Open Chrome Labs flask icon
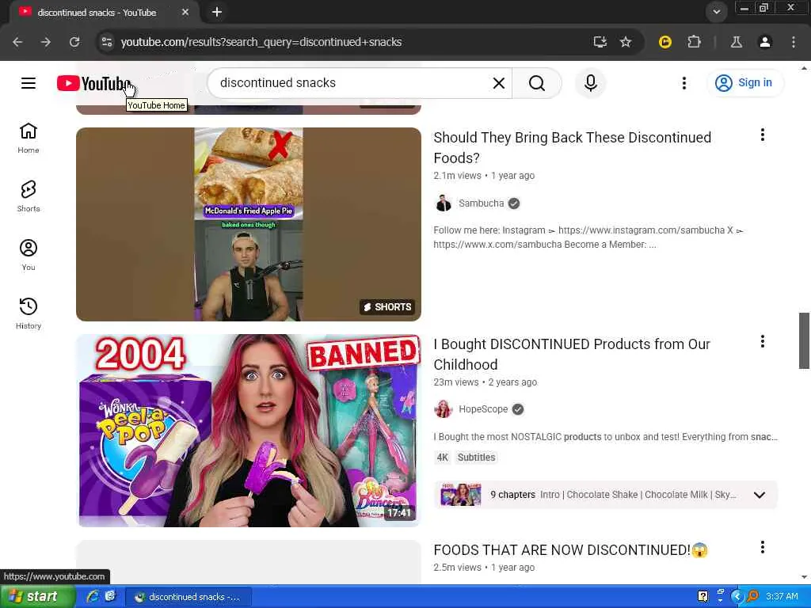811x608 pixels. [x=736, y=42]
